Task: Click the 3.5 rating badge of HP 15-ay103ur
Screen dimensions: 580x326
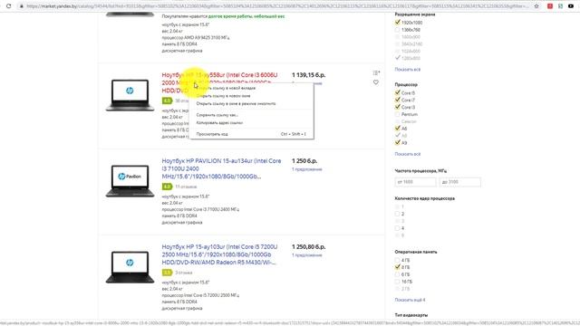Action: pyautogui.click(x=167, y=273)
